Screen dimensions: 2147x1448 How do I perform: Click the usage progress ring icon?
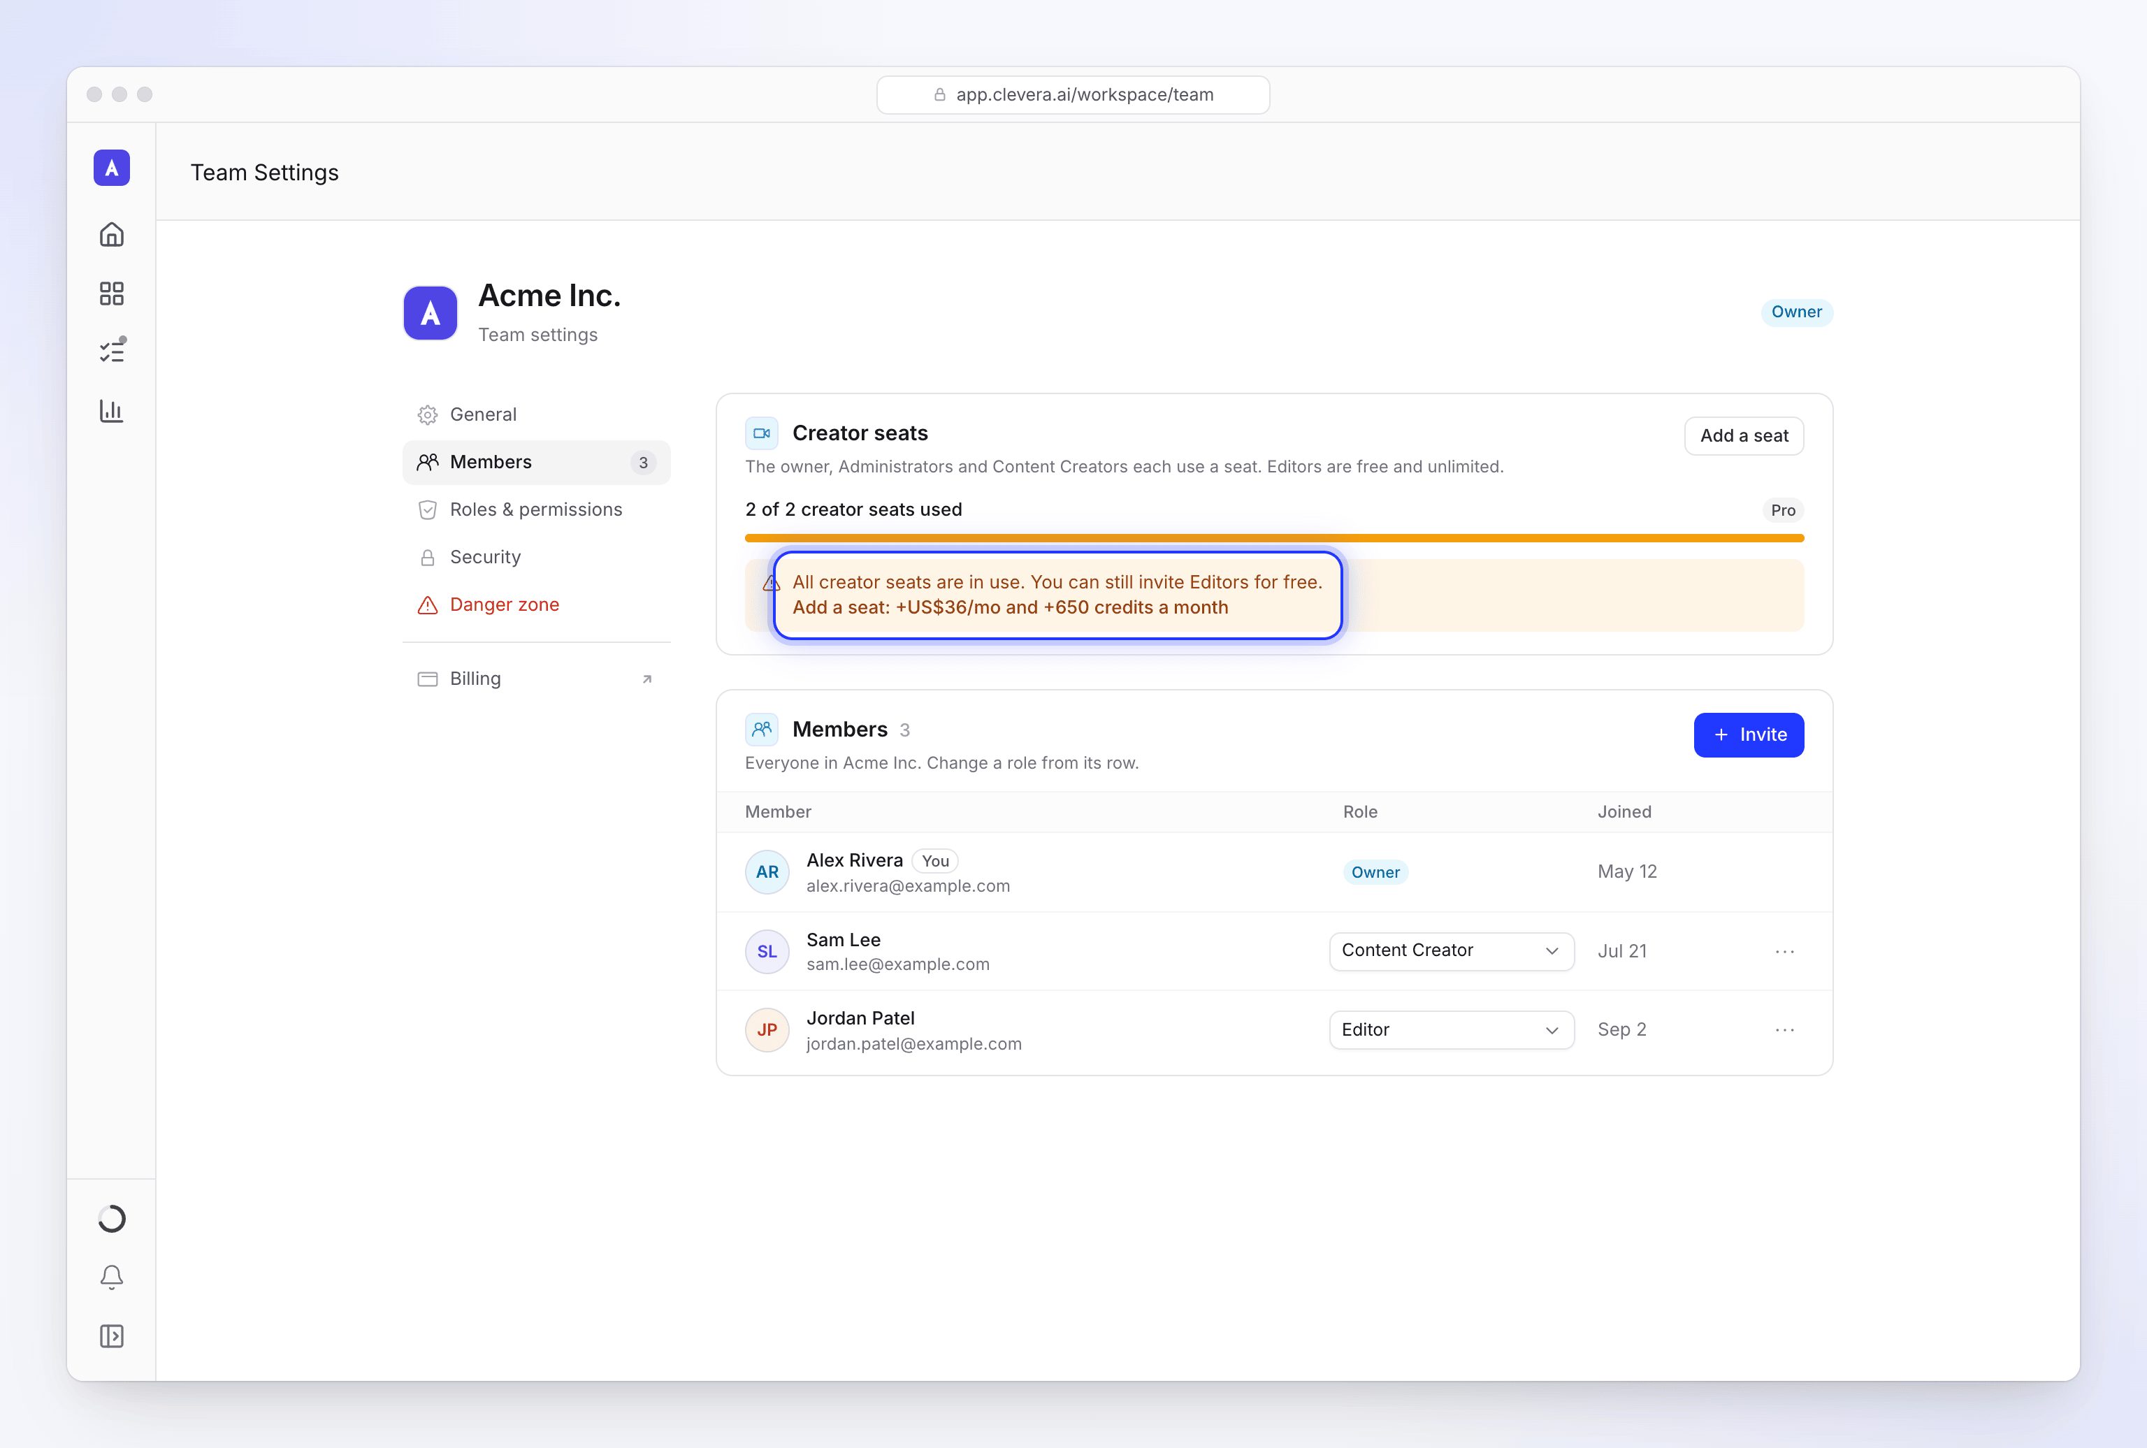click(112, 1219)
